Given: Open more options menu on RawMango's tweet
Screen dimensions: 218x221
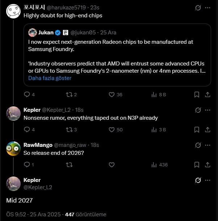Looking at the screenshot, I should pyautogui.click(x=208, y=145).
